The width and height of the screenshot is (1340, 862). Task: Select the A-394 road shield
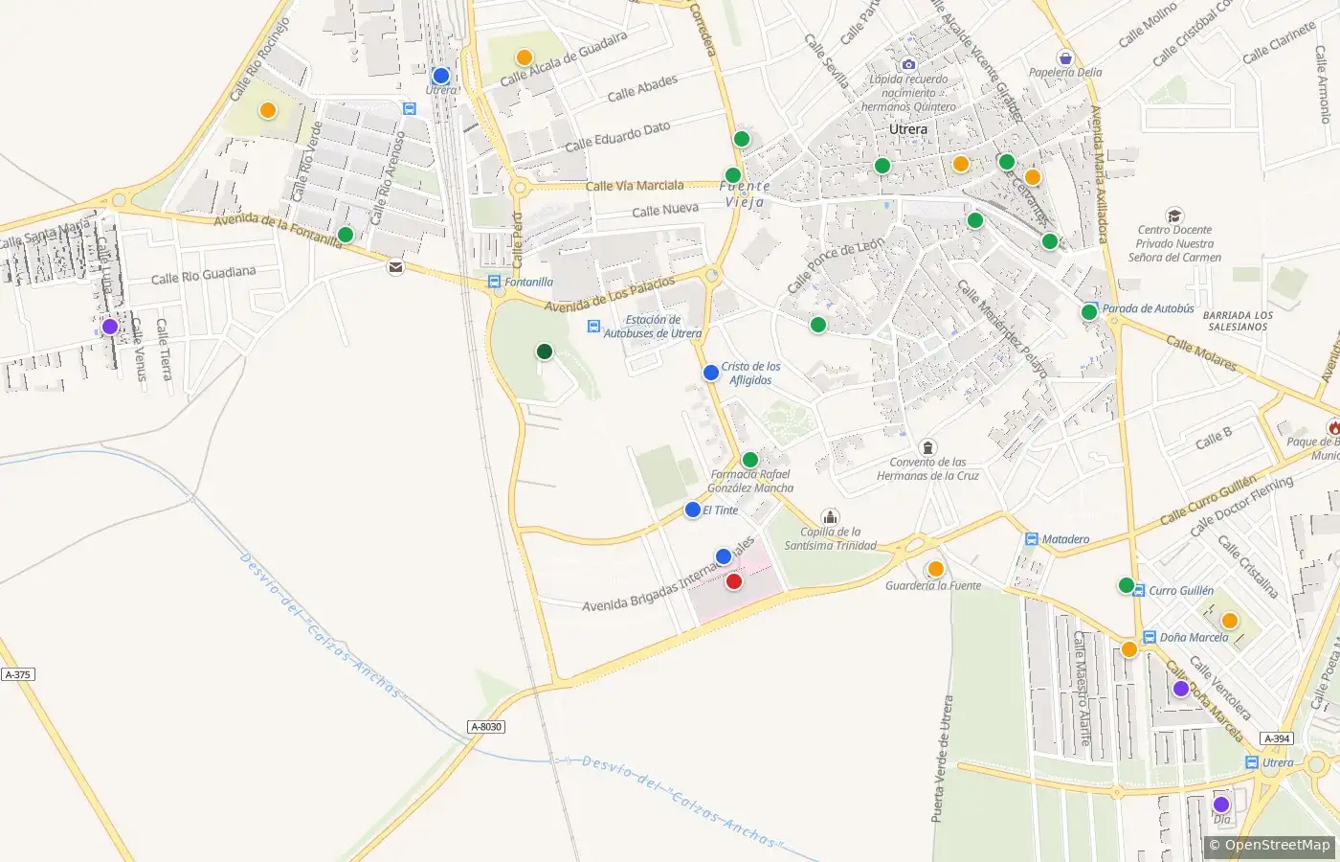pyautogui.click(x=1277, y=738)
